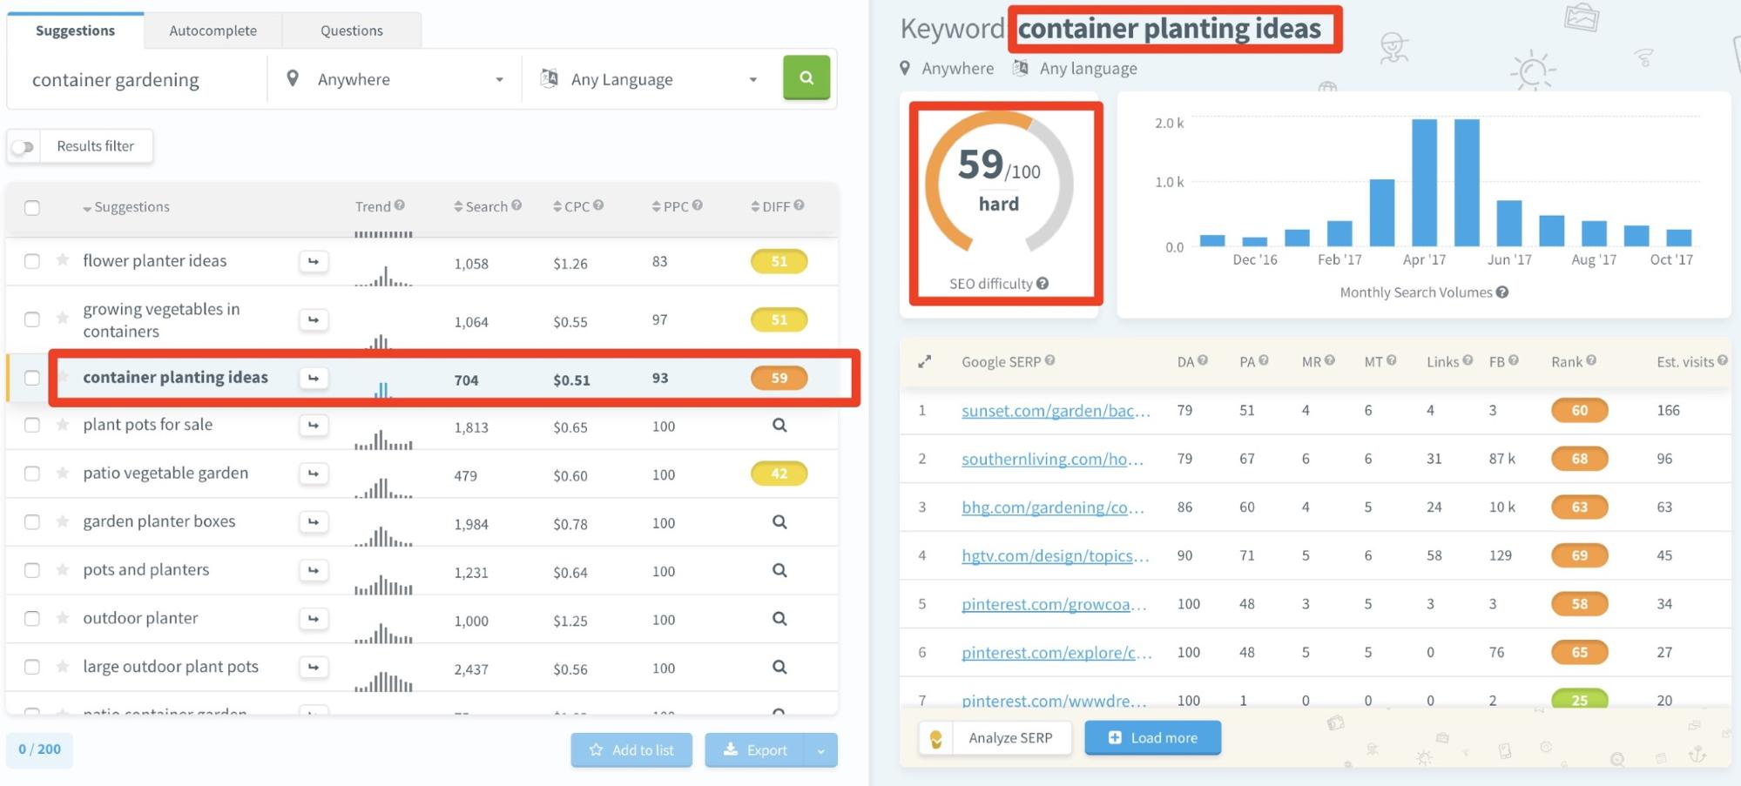Star the 'flower planter ideas' keyword
This screenshot has width=1741, height=786.
pos(63,260)
